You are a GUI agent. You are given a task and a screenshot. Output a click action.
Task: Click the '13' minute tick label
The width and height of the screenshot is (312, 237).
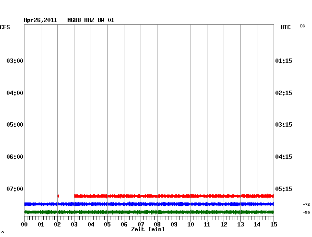pyautogui.click(x=240, y=224)
